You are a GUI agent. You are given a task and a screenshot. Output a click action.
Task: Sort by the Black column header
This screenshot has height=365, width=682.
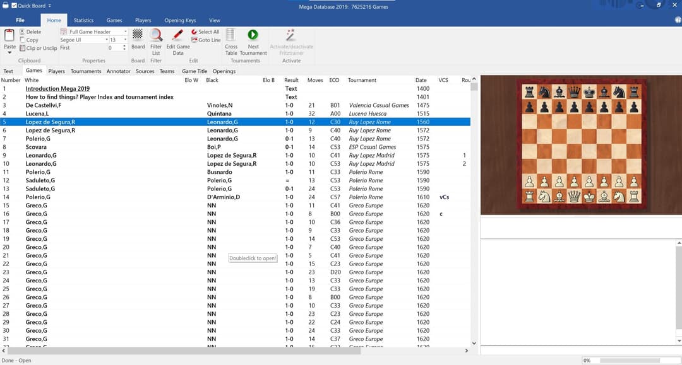click(x=212, y=80)
